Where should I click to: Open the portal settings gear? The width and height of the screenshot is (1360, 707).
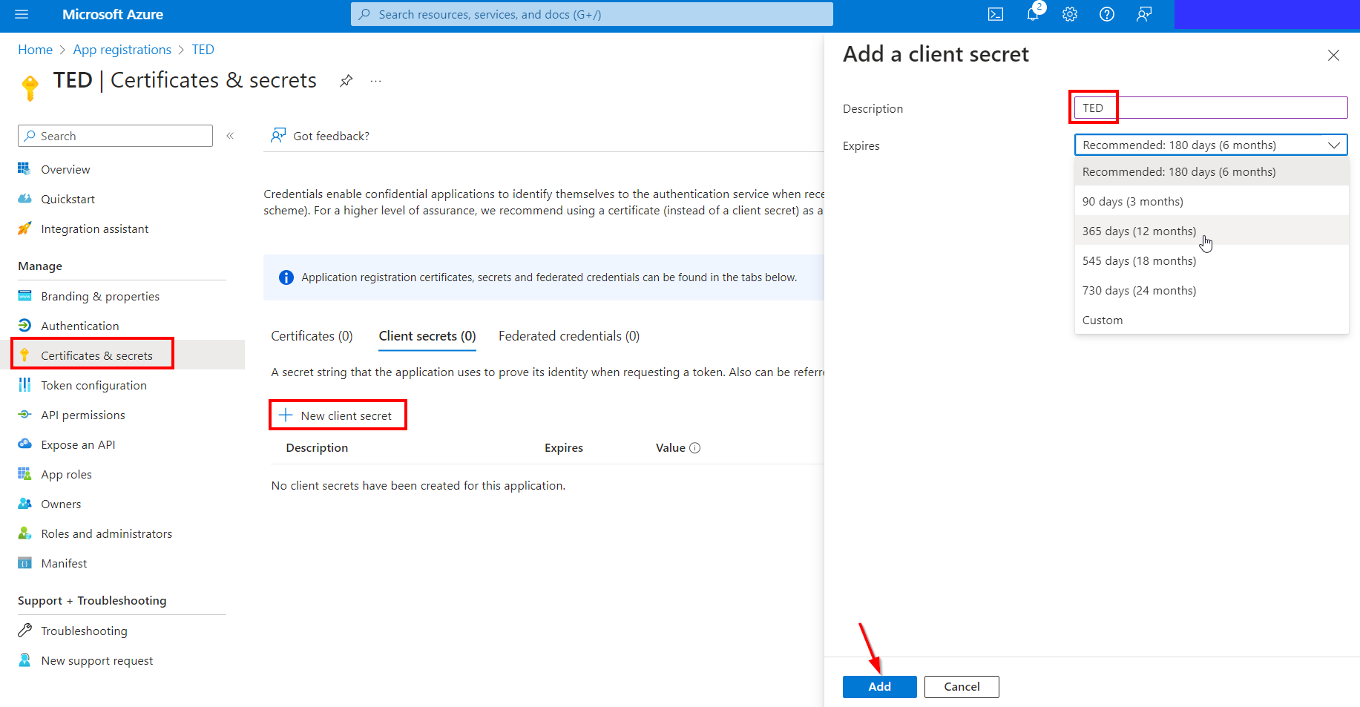pos(1070,14)
